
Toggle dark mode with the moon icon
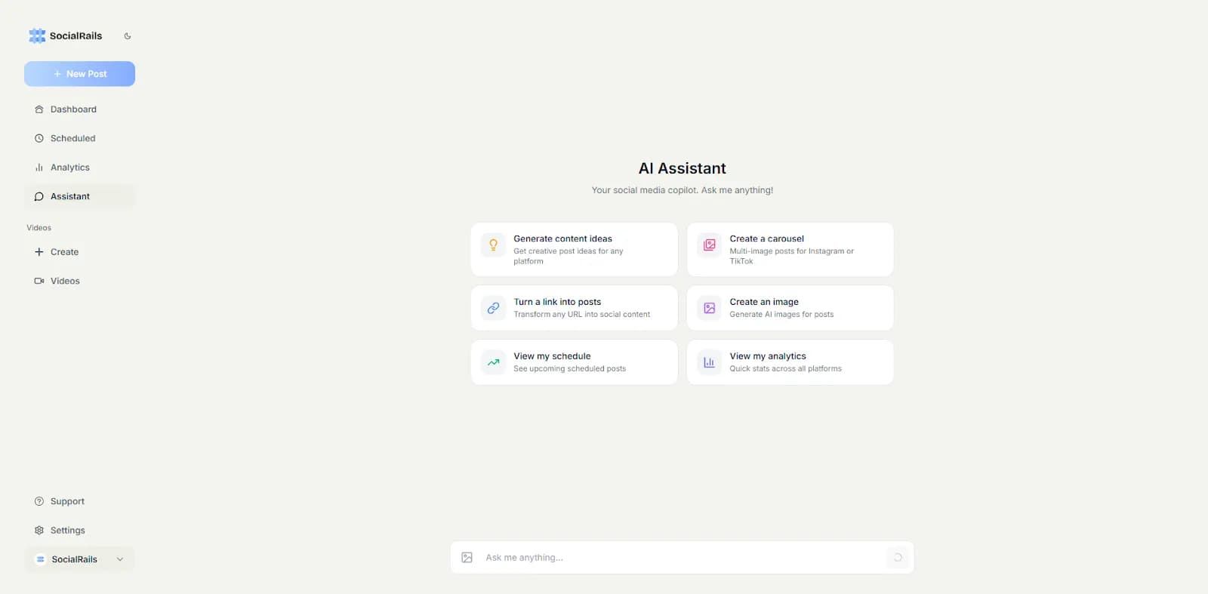point(127,35)
